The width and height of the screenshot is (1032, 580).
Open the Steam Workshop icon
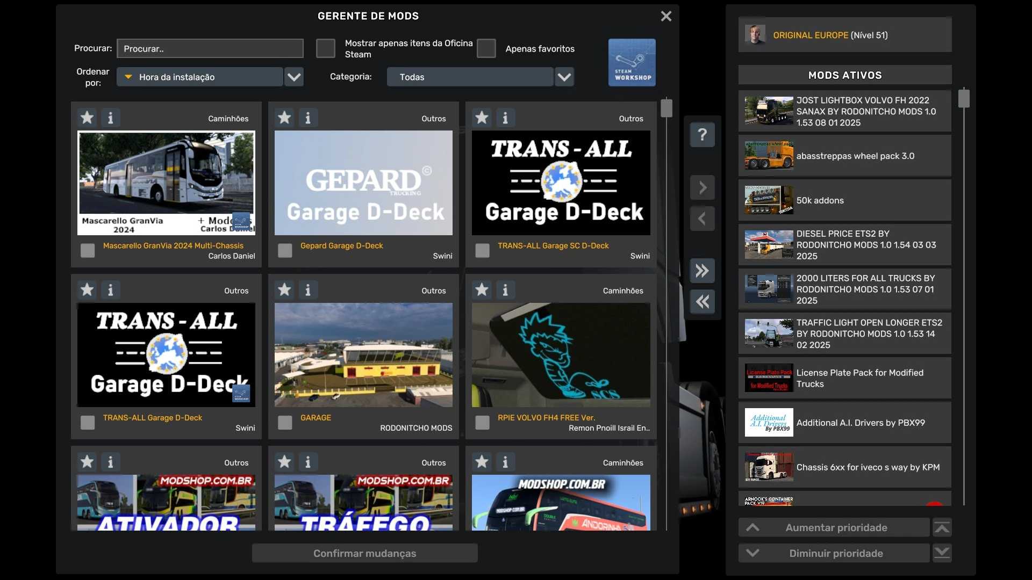632,62
